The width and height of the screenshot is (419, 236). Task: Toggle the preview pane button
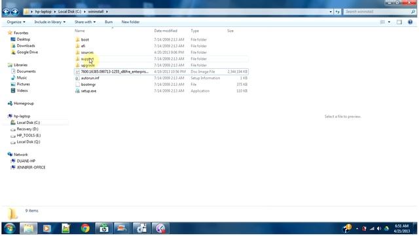399,22
